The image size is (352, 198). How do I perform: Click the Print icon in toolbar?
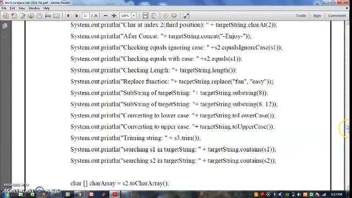[48, 16]
